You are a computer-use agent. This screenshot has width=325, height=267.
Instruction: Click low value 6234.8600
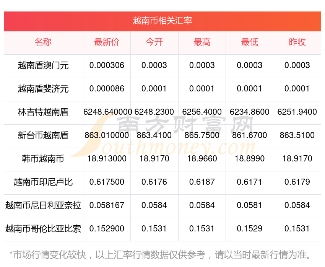point(250,112)
